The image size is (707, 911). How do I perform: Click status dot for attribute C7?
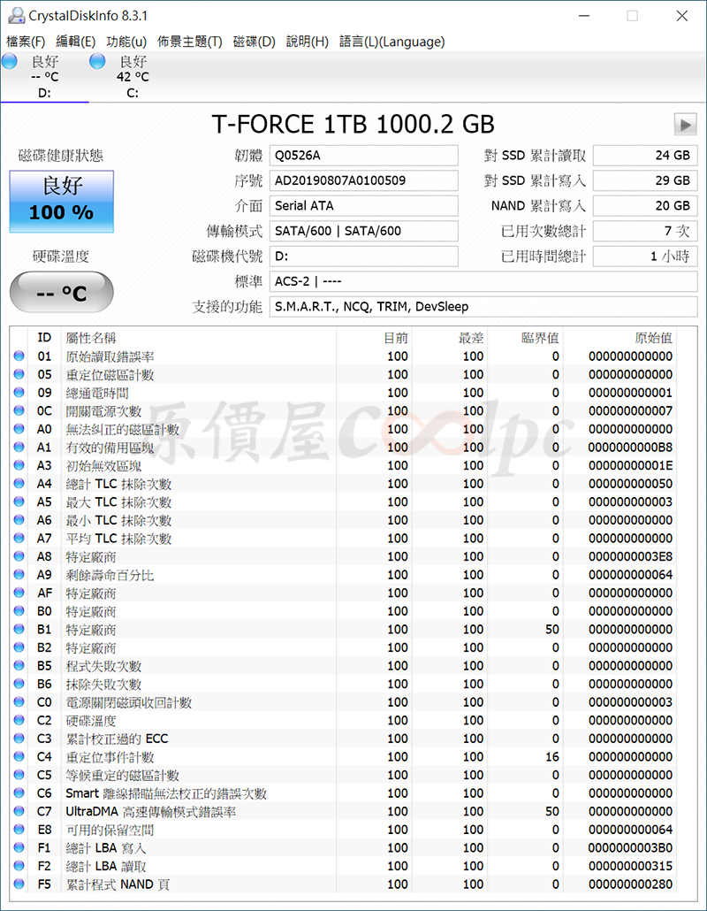point(19,811)
